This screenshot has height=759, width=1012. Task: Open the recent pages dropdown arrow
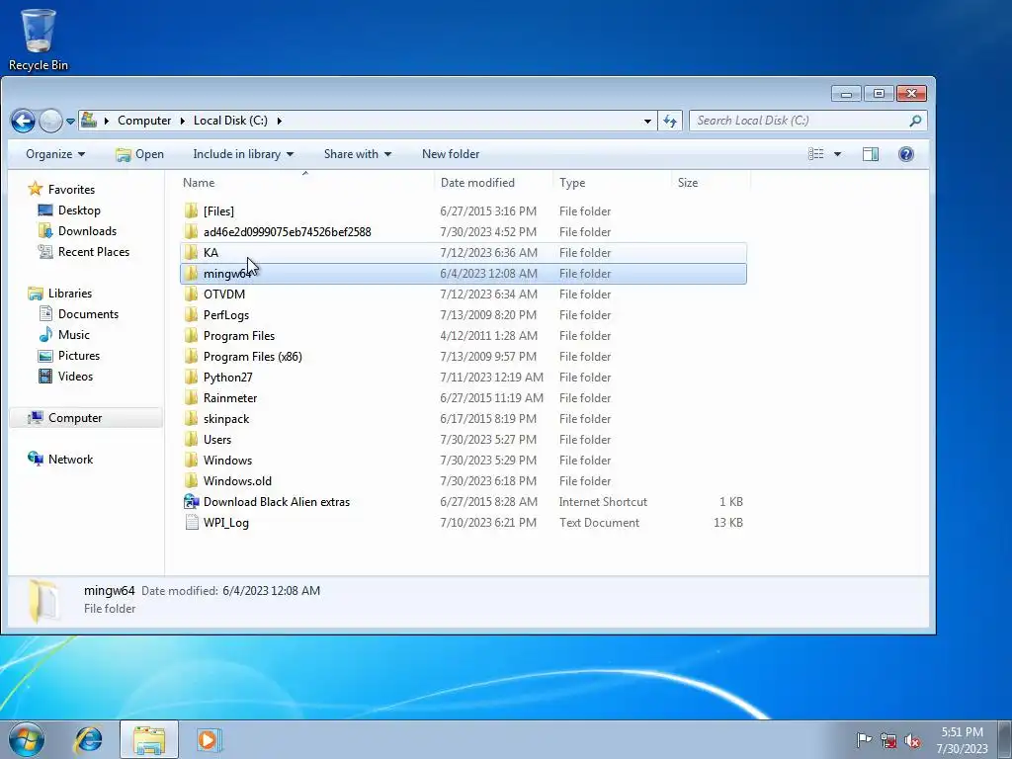tap(70, 121)
